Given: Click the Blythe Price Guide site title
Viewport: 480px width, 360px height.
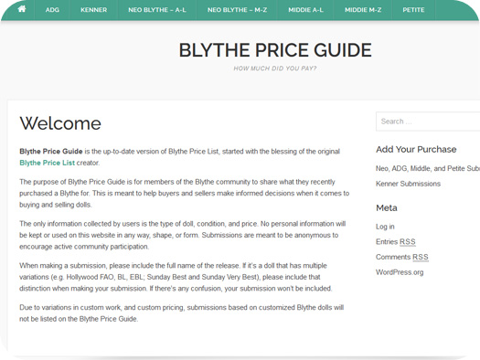Looking at the screenshot, I should pos(275,50).
